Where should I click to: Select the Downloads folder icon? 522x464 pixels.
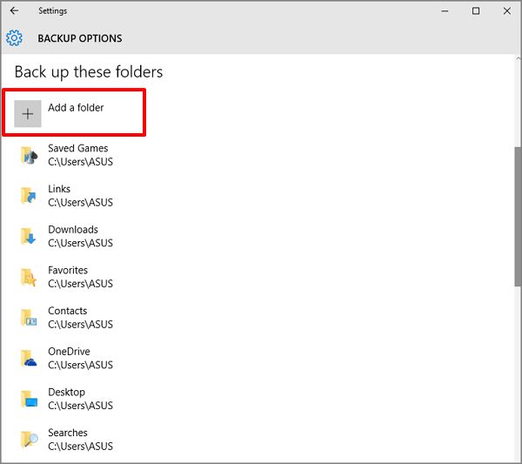pyautogui.click(x=29, y=236)
